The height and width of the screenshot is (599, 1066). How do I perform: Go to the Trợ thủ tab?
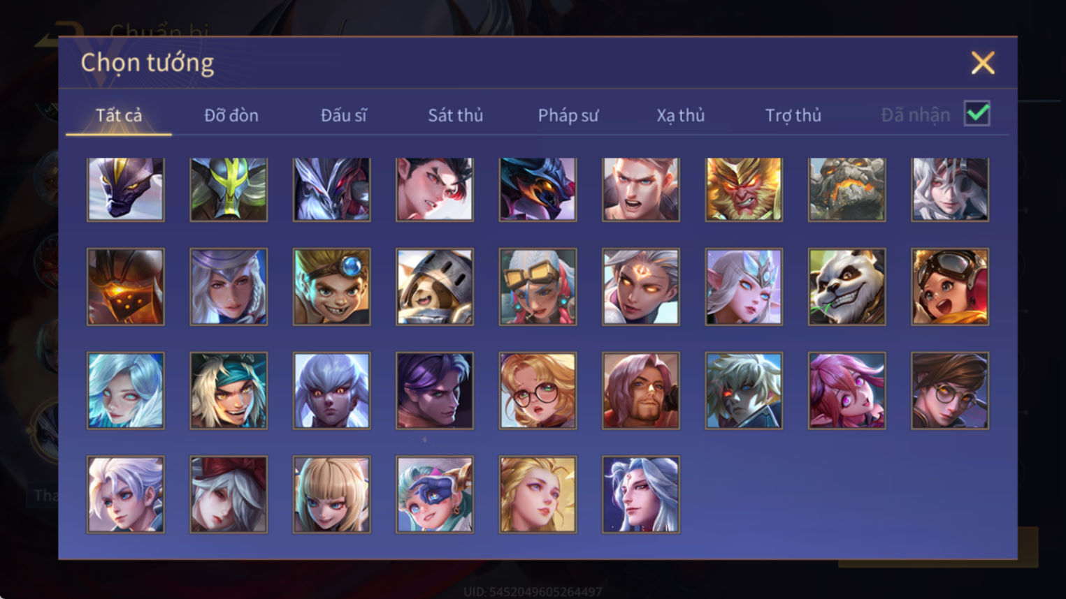click(793, 115)
